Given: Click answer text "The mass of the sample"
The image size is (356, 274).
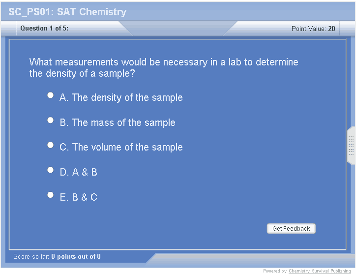Looking at the screenshot, I should coord(123,122).
